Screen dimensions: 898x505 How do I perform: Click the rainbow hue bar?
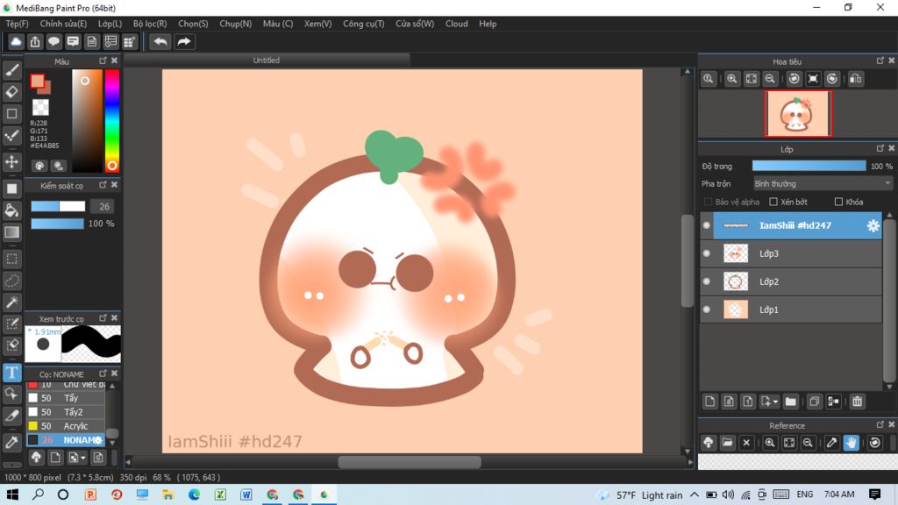pyautogui.click(x=112, y=121)
